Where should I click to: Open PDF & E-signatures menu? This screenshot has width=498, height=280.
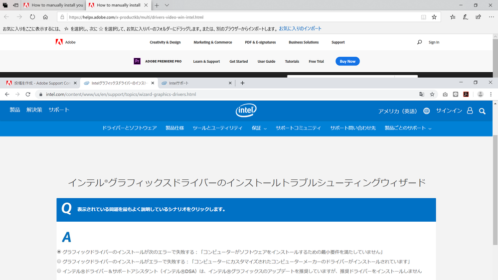click(260, 42)
